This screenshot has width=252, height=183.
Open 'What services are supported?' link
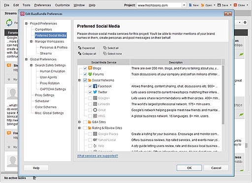(97, 156)
